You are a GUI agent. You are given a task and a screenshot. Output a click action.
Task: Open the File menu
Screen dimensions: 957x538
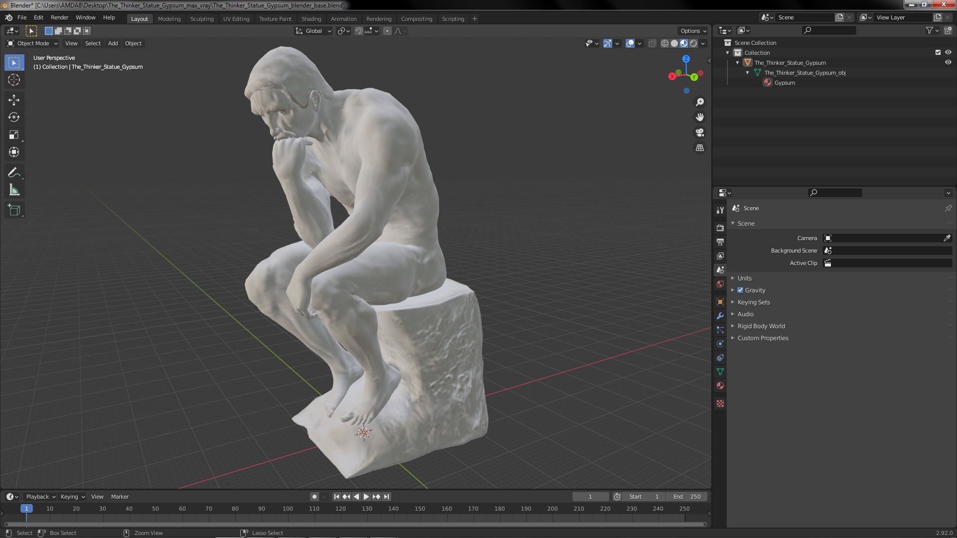click(22, 17)
